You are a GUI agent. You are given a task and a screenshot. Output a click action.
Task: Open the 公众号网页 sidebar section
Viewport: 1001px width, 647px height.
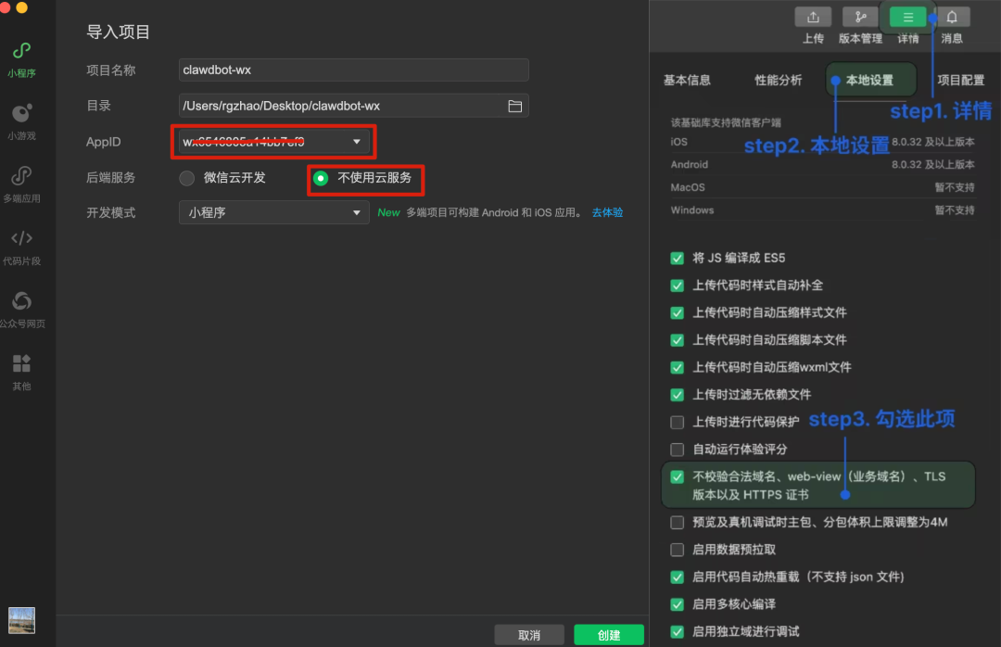pos(21,310)
